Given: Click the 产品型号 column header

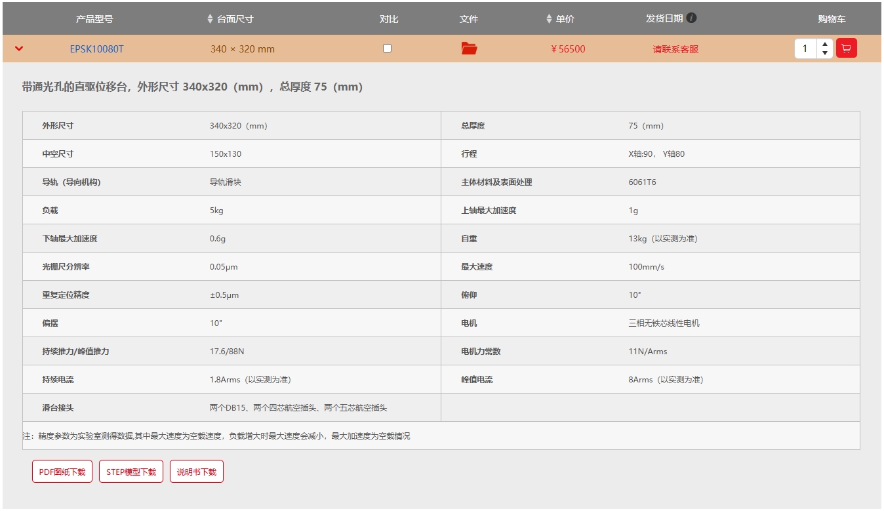Looking at the screenshot, I should 94,19.
